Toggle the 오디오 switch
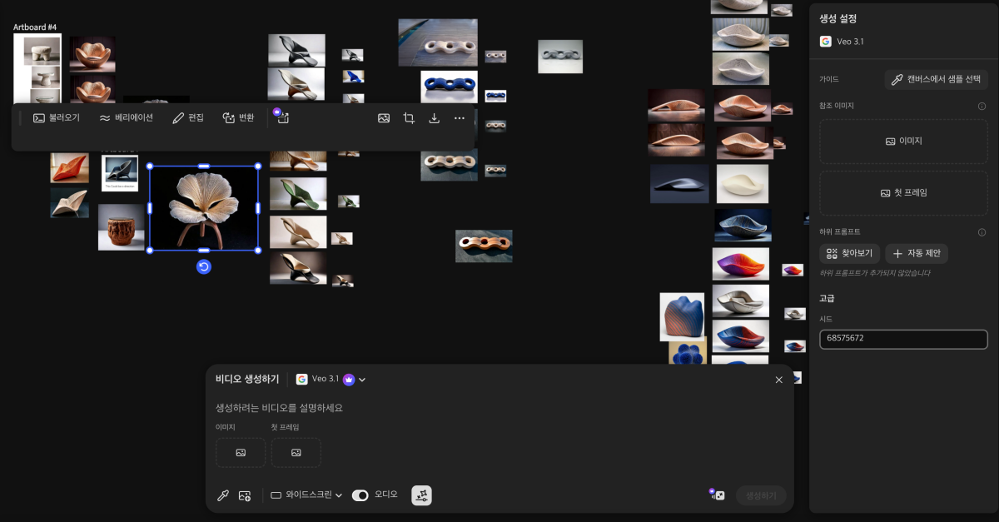 360,495
